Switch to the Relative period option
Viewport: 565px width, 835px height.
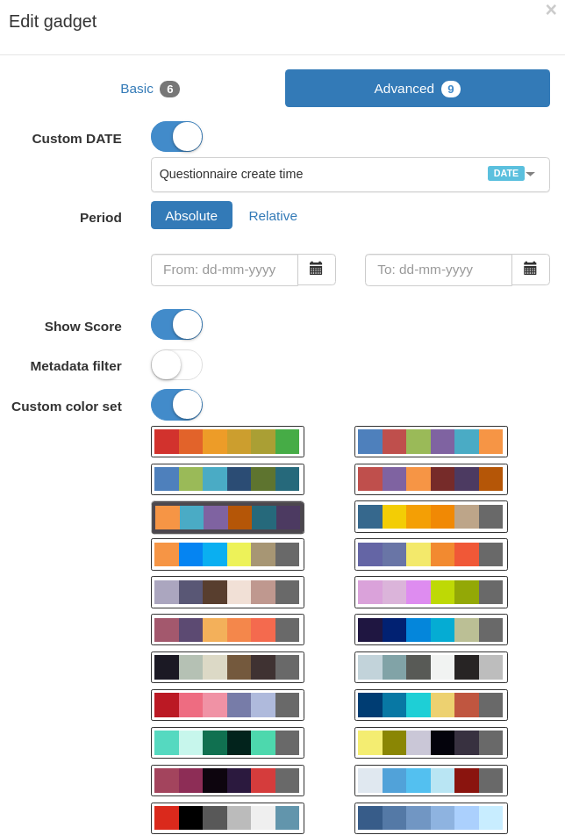coord(273,216)
